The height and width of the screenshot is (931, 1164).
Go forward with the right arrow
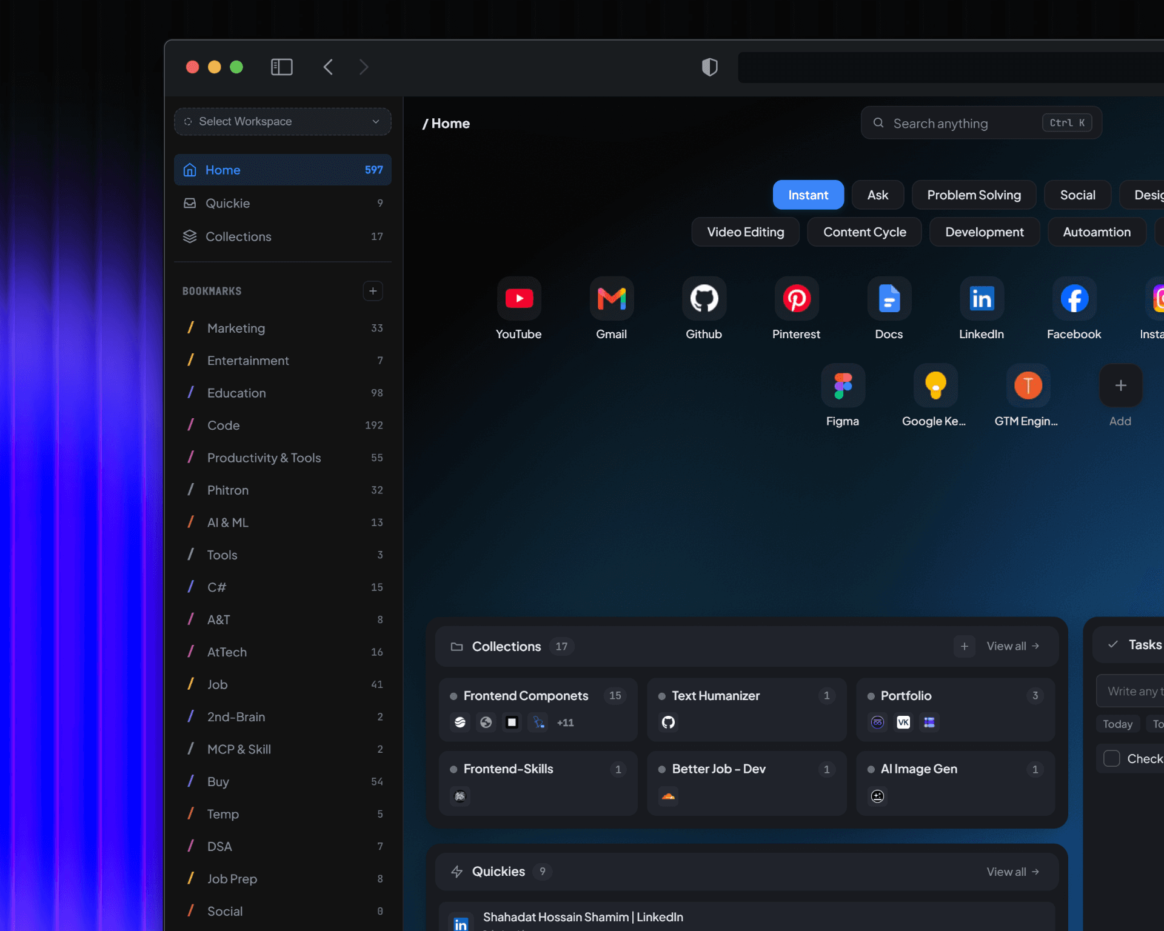click(x=364, y=67)
